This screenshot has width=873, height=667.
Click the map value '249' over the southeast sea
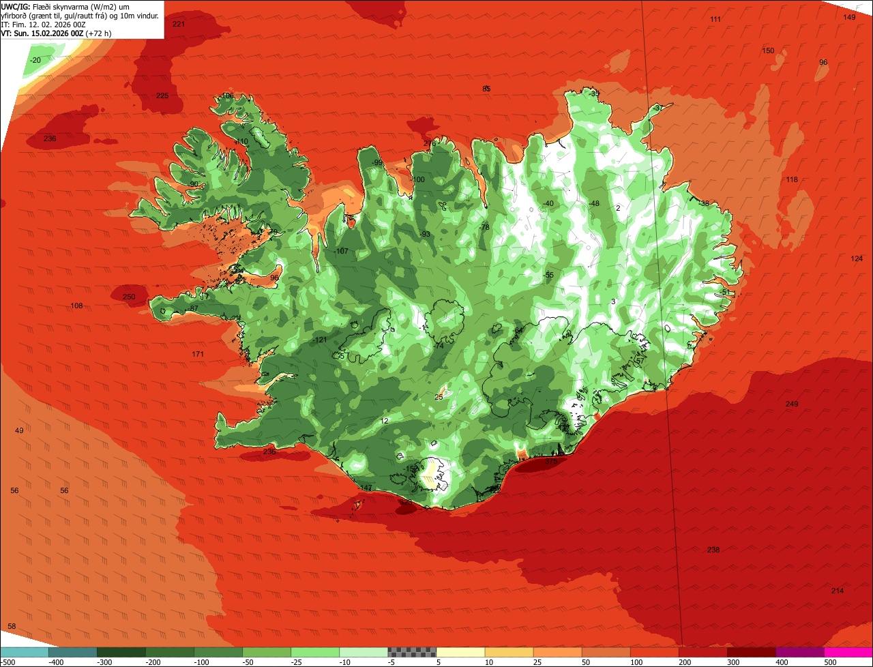(791, 404)
